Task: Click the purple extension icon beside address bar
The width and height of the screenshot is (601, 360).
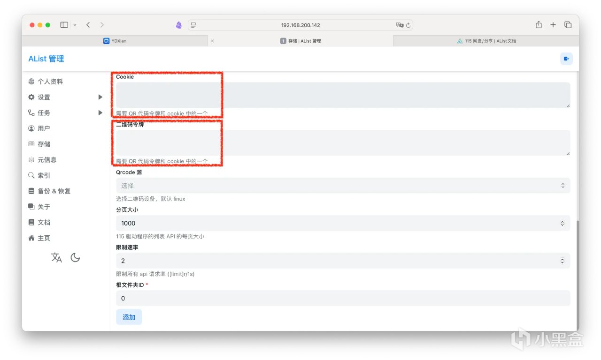Action: pyautogui.click(x=179, y=25)
